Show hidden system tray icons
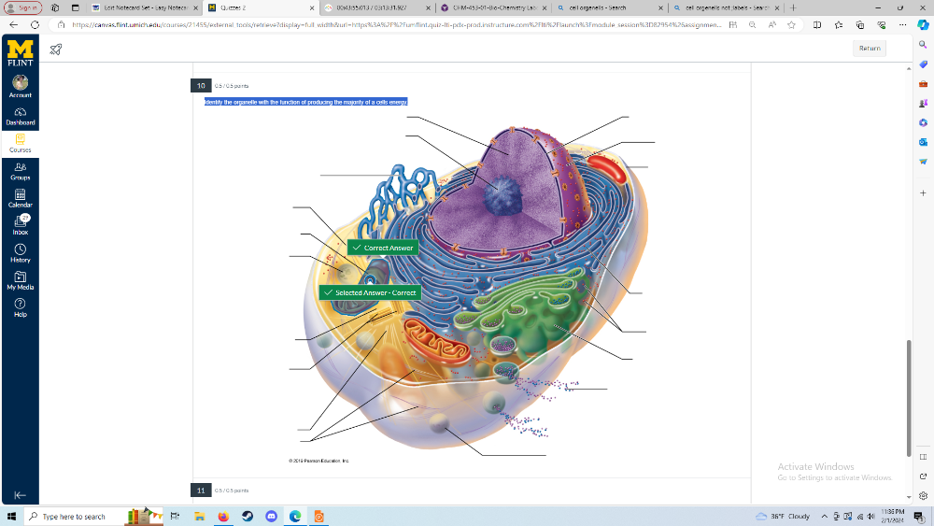 [824, 517]
